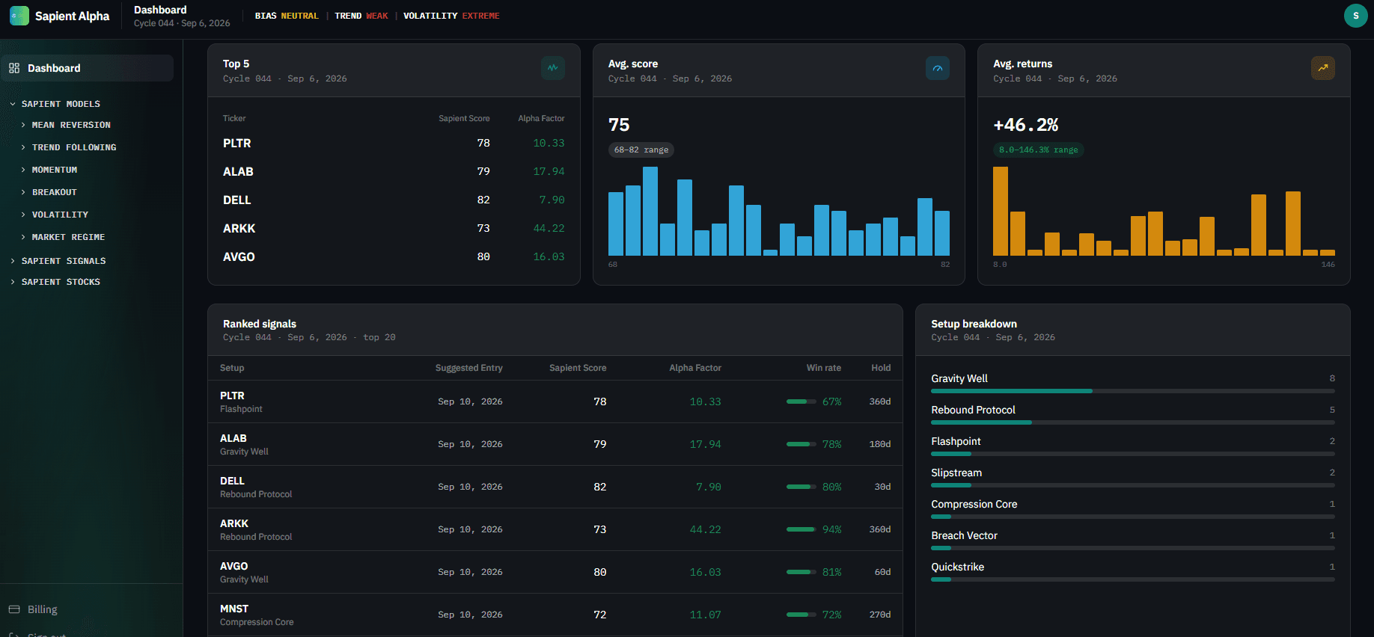Screen dimensions: 1374x637
Task: Click the PLTR 67% win rate bar
Action: [801, 401]
